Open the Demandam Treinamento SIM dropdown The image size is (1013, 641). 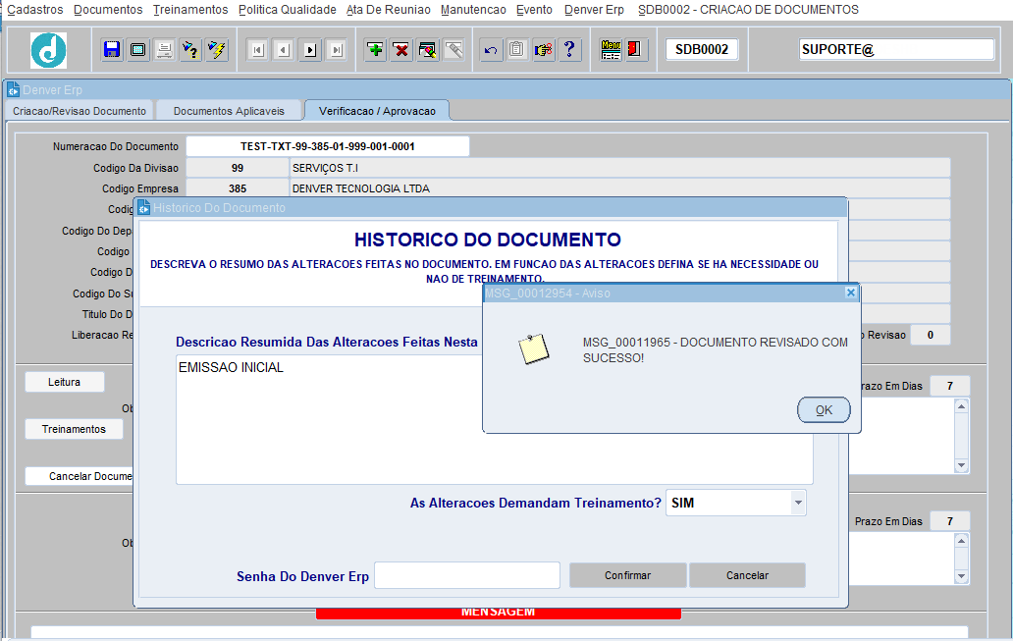736,503
